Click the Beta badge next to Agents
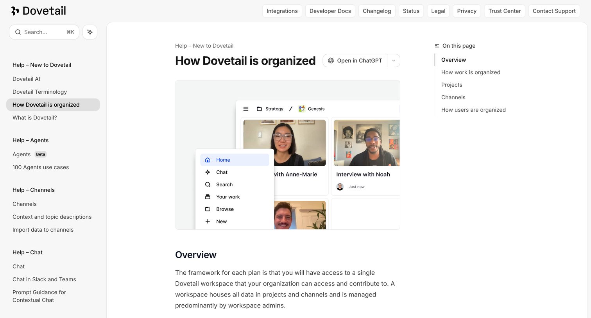The height and width of the screenshot is (318, 591). tap(41, 154)
